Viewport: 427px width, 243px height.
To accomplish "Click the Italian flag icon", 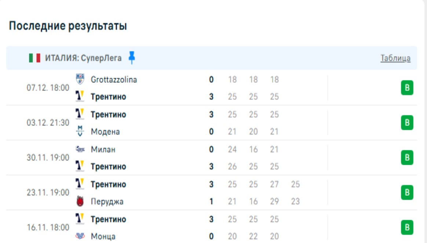I will (x=34, y=58).
